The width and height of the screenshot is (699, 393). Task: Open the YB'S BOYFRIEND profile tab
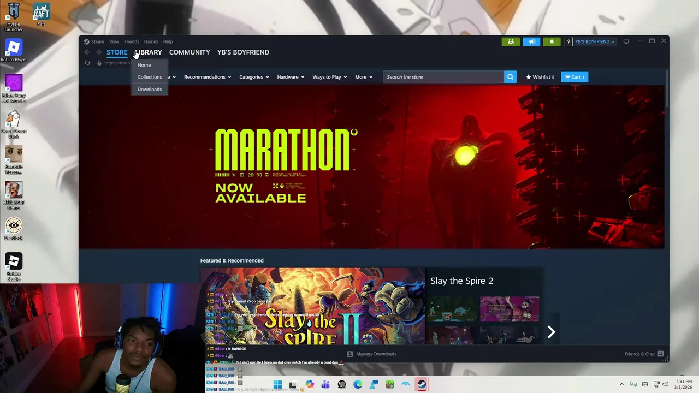coord(243,52)
